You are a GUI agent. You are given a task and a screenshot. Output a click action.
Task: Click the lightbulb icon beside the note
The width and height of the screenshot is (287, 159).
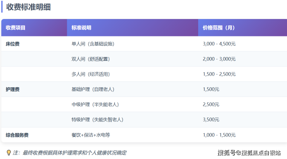pos(9,153)
